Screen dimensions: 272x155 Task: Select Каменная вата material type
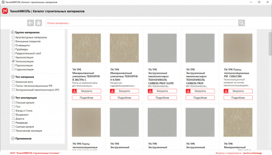[13, 81]
